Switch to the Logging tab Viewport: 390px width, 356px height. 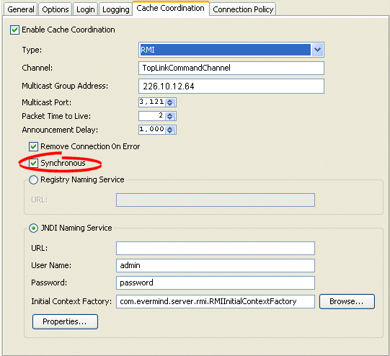pos(115,9)
